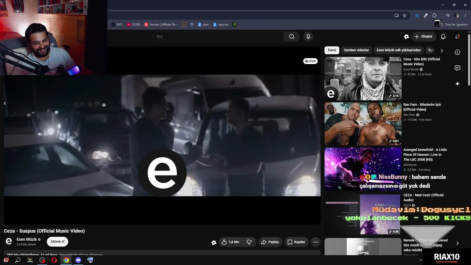This screenshot has height=265, width=471.
Task: Open the Chrome extensions puzzle icon
Action: 435,15
